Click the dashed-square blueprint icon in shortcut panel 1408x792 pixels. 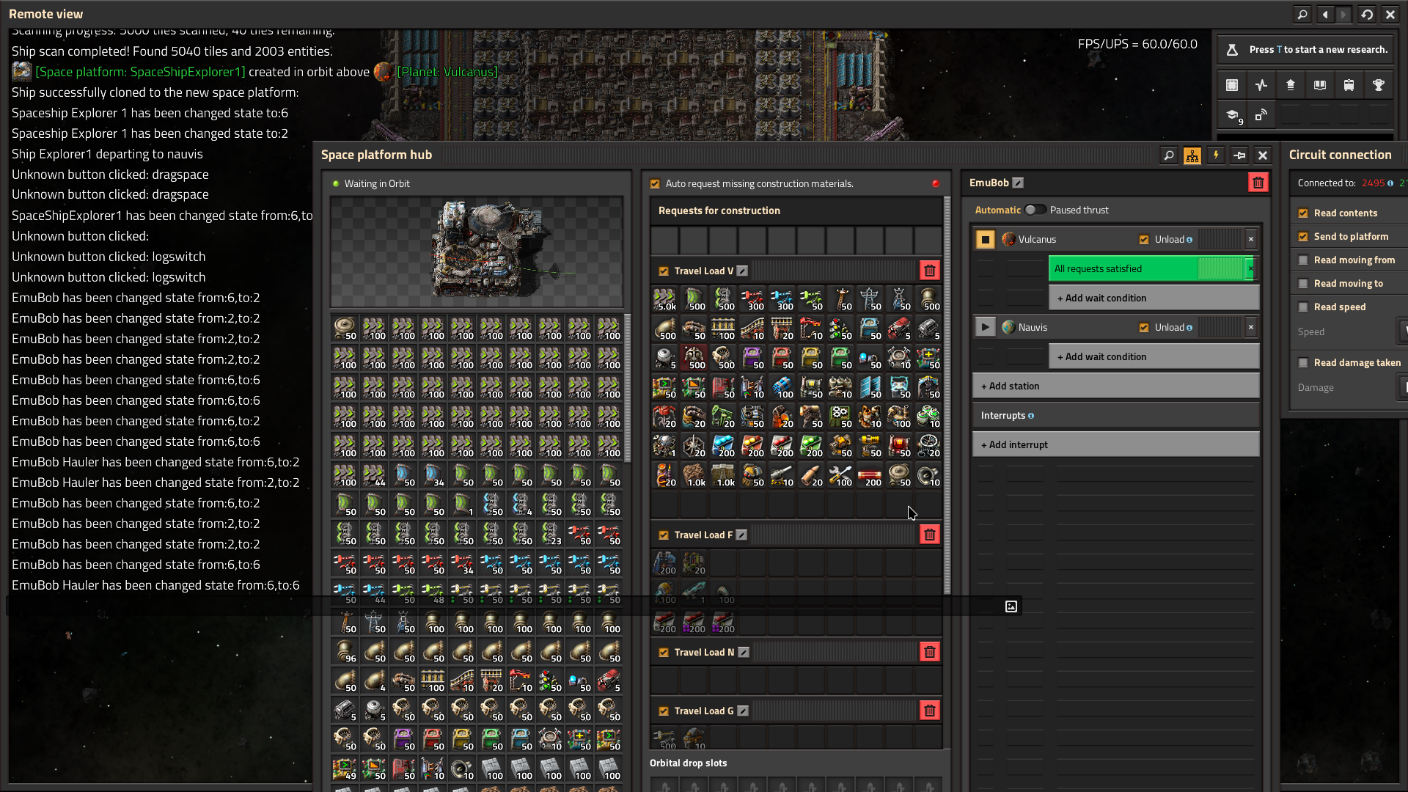tap(1232, 85)
